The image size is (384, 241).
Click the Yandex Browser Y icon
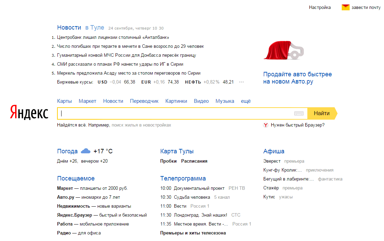point(266,125)
